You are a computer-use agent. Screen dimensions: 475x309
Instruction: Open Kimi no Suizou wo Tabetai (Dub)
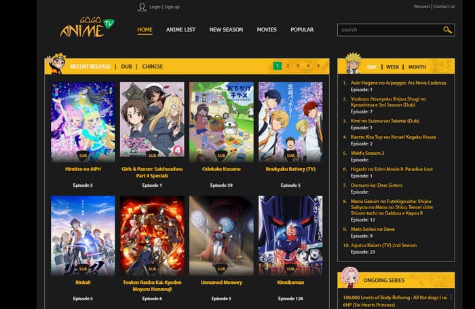[x=385, y=121]
